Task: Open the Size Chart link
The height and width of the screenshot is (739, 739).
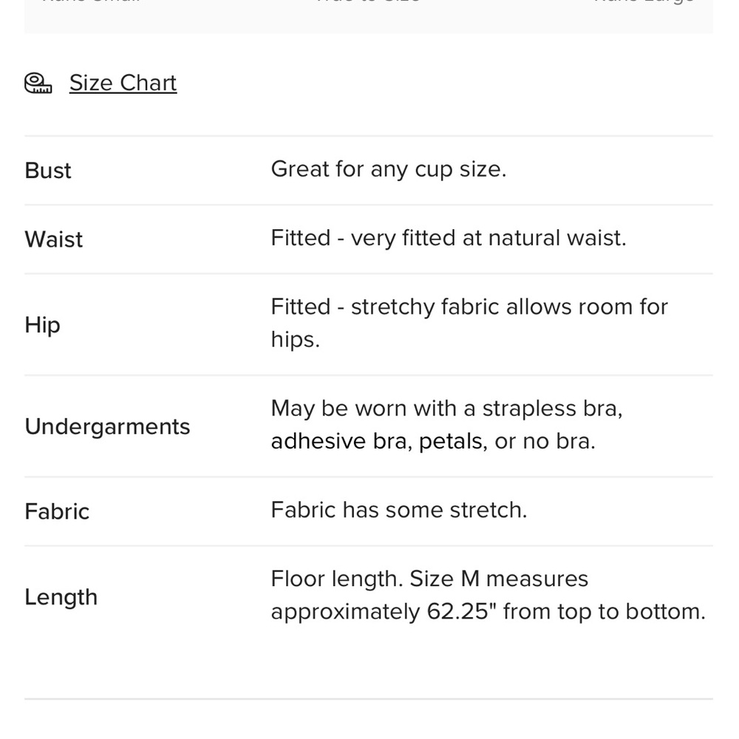Action: pyautogui.click(x=123, y=83)
